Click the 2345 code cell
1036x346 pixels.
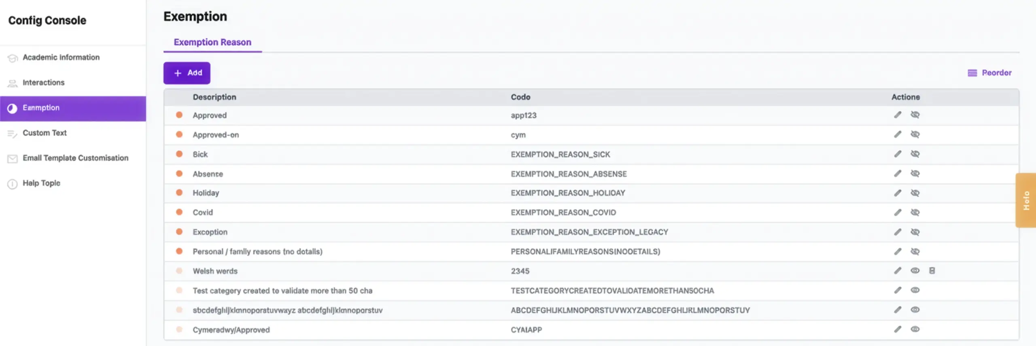[x=520, y=271]
